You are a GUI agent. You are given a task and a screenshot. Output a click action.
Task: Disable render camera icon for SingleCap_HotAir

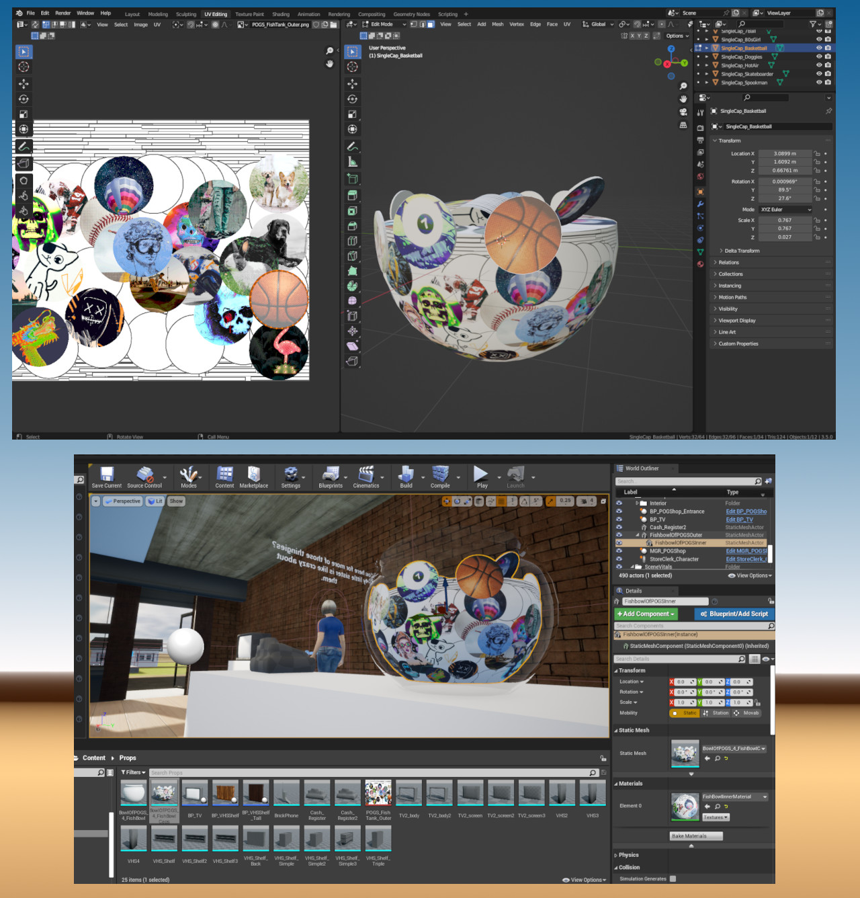[x=828, y=65]
